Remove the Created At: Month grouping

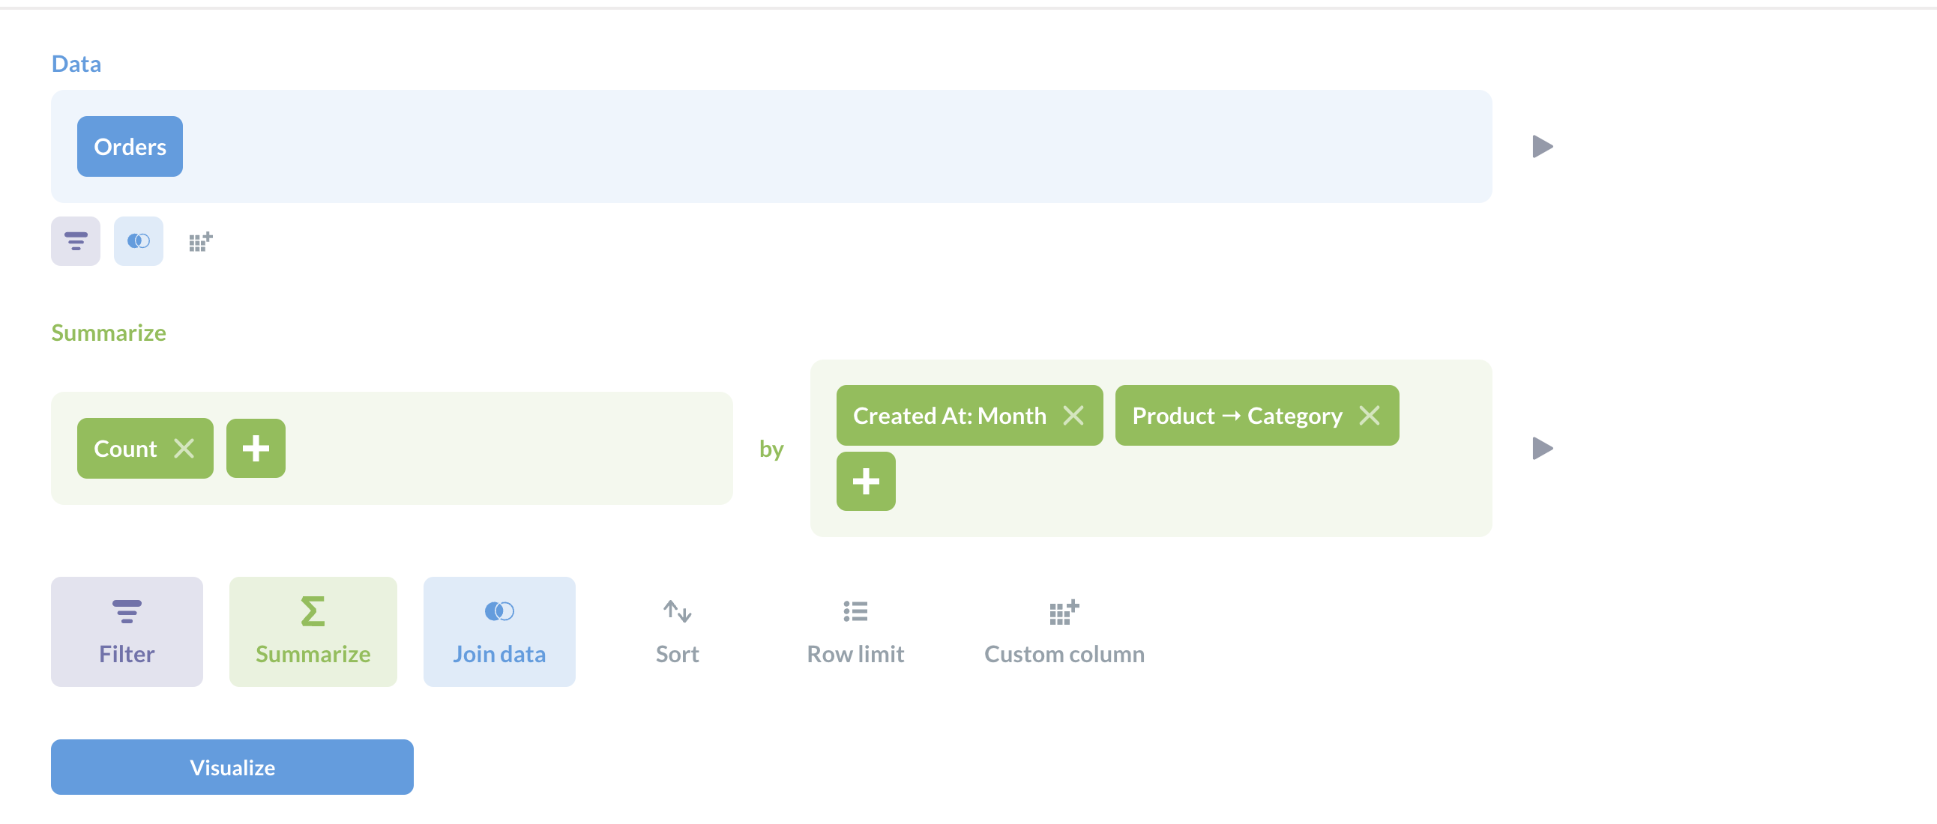point(1073,416)
